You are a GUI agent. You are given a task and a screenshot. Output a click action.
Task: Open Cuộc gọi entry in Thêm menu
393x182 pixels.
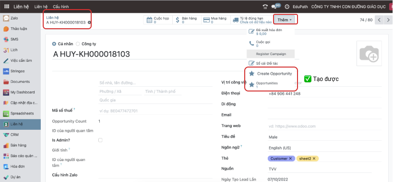[271, 44]
